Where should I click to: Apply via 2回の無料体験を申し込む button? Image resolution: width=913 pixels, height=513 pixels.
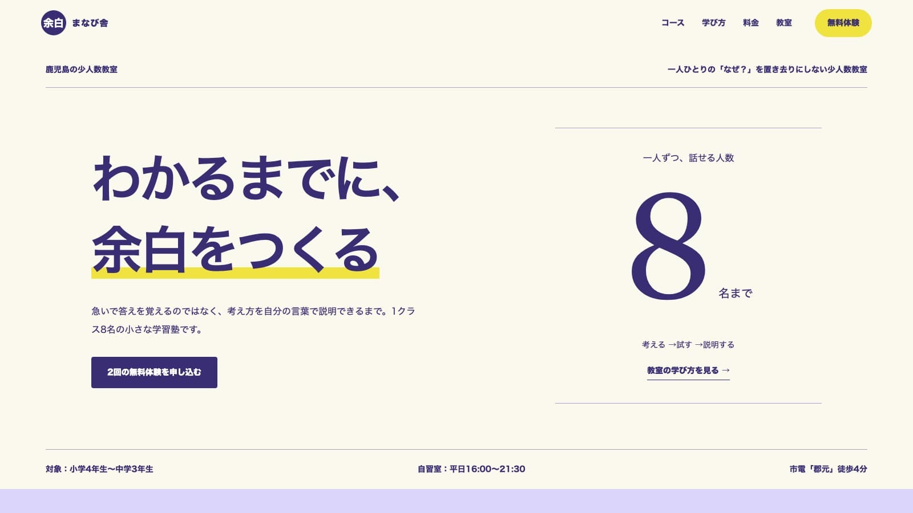[x=154, y=372]
